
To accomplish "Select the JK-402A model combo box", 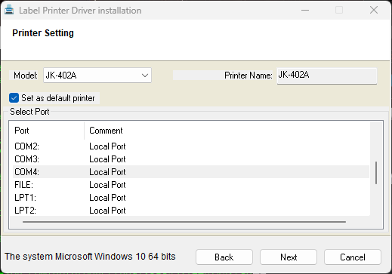I will (97, 75).
